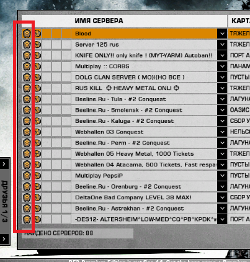250x262 pixels.
Task: Click PunkBuster icon for Beeline.Ru Orenburg row
Action: click(37, 187)
